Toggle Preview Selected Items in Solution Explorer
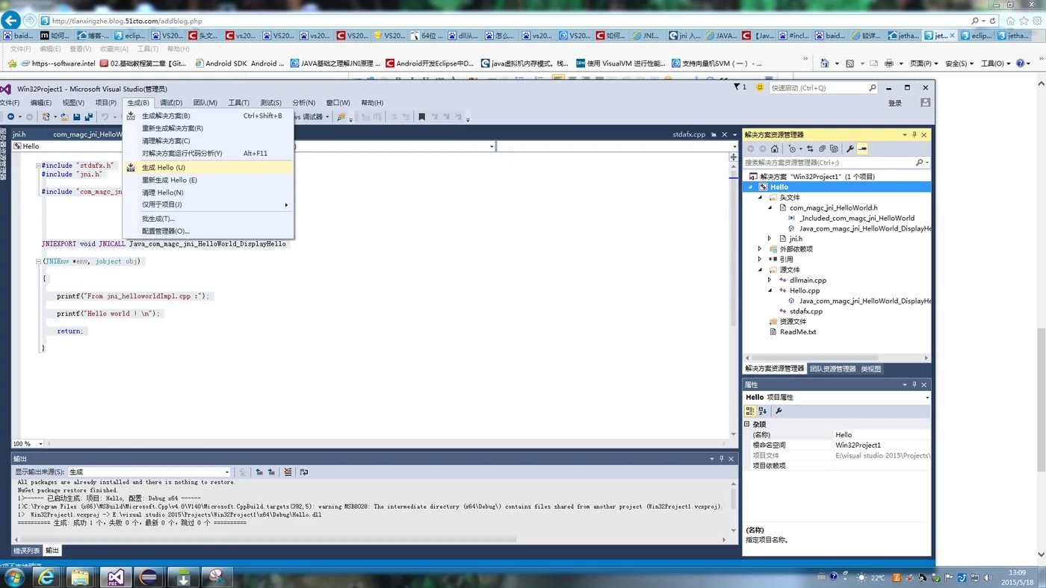 (x=862, y=148)
